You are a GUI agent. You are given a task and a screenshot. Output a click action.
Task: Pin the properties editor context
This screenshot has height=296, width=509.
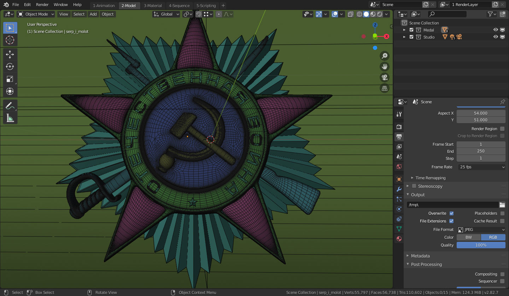pyautogui.click(x=502, y=102)
